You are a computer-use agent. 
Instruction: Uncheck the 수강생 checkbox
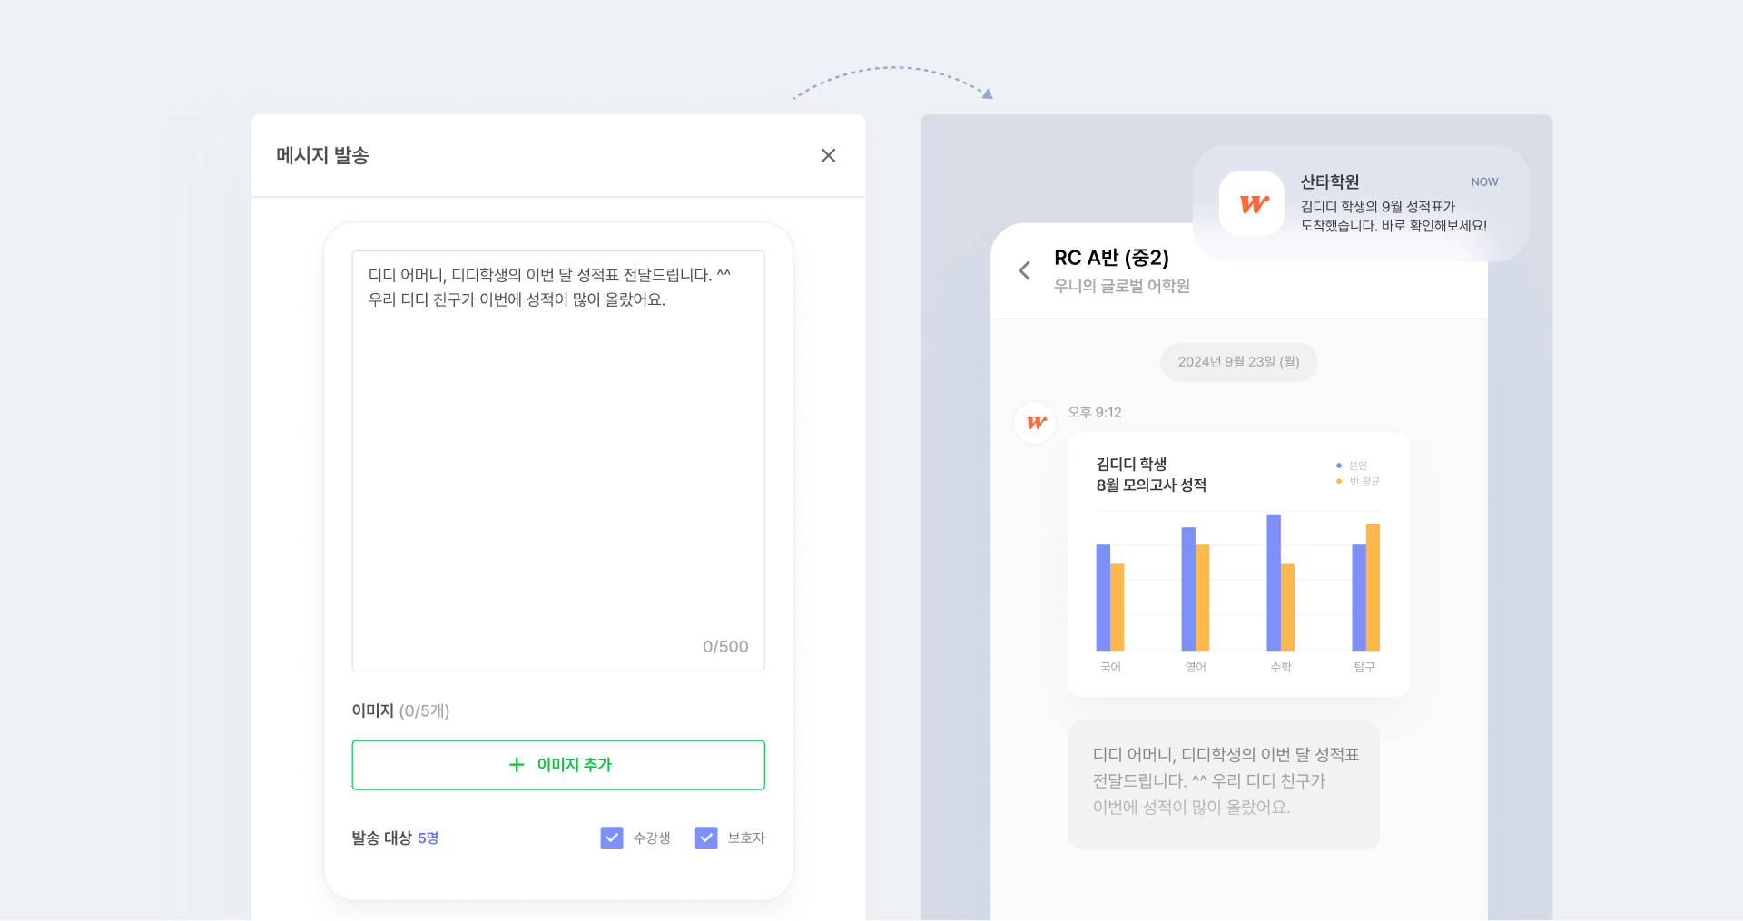click(612, 838)
